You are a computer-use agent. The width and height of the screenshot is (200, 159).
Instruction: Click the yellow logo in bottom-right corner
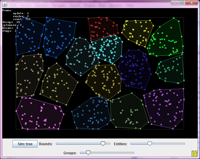click(x=195, y=154)
